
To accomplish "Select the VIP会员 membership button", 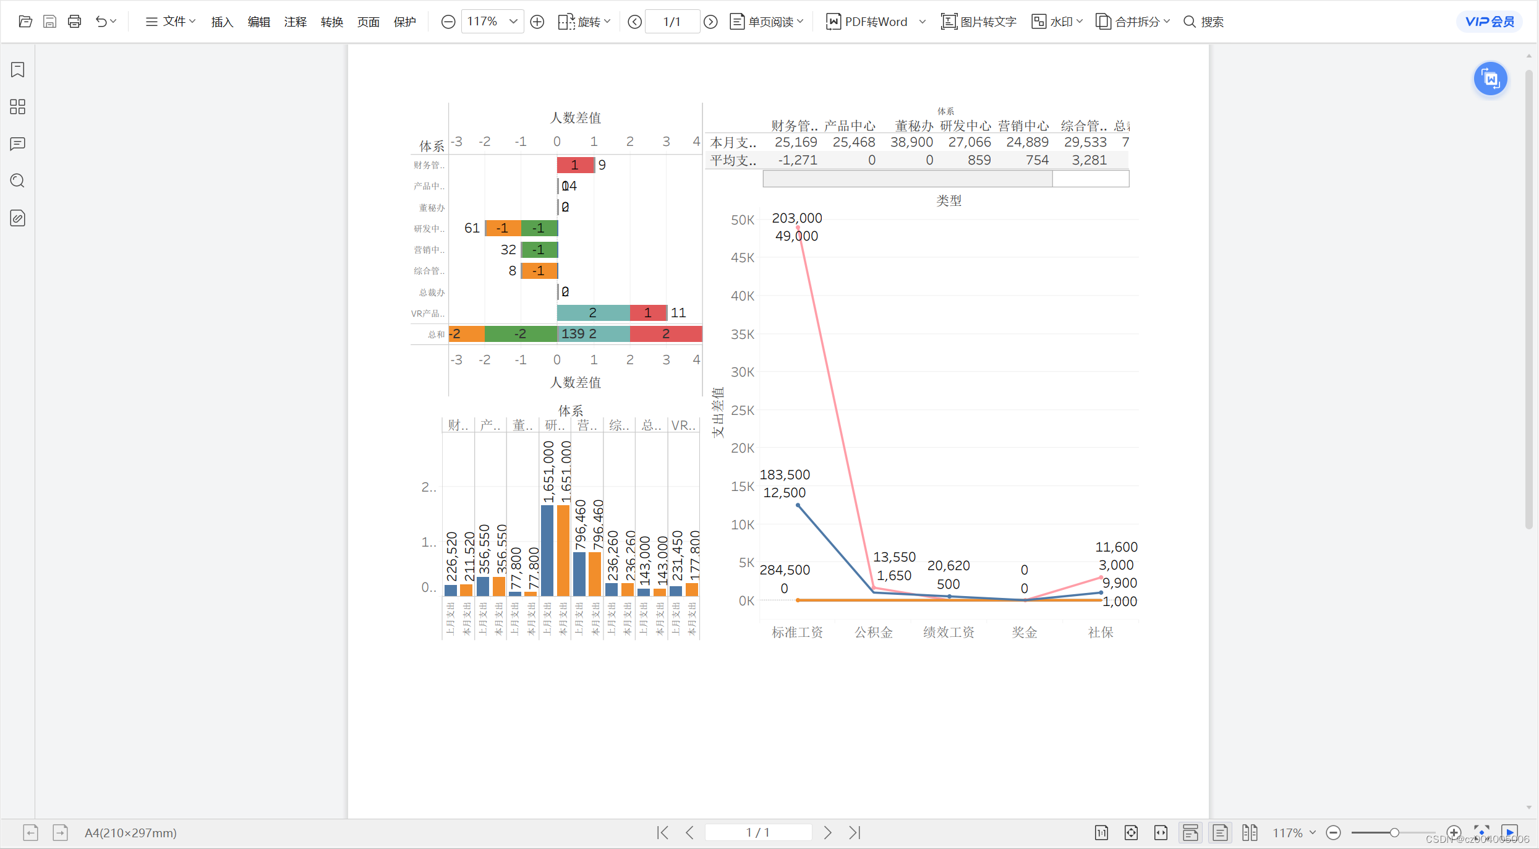I will point(1483,20).
